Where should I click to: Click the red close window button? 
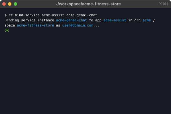point(4,4)
